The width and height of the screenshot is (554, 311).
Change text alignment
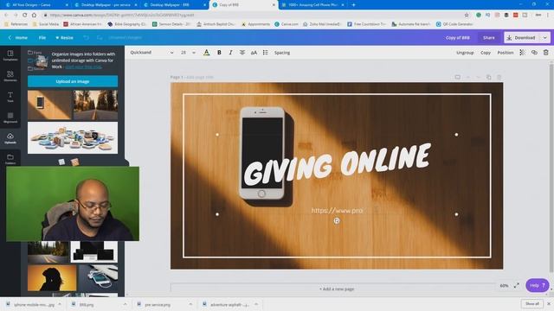pyautogui.click(x=242, y=53)
